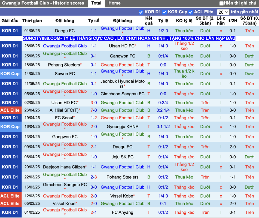Switch to the Total tab
Image resolution: width=259 pixels, height=218 pixels.
tap(96, 3)
